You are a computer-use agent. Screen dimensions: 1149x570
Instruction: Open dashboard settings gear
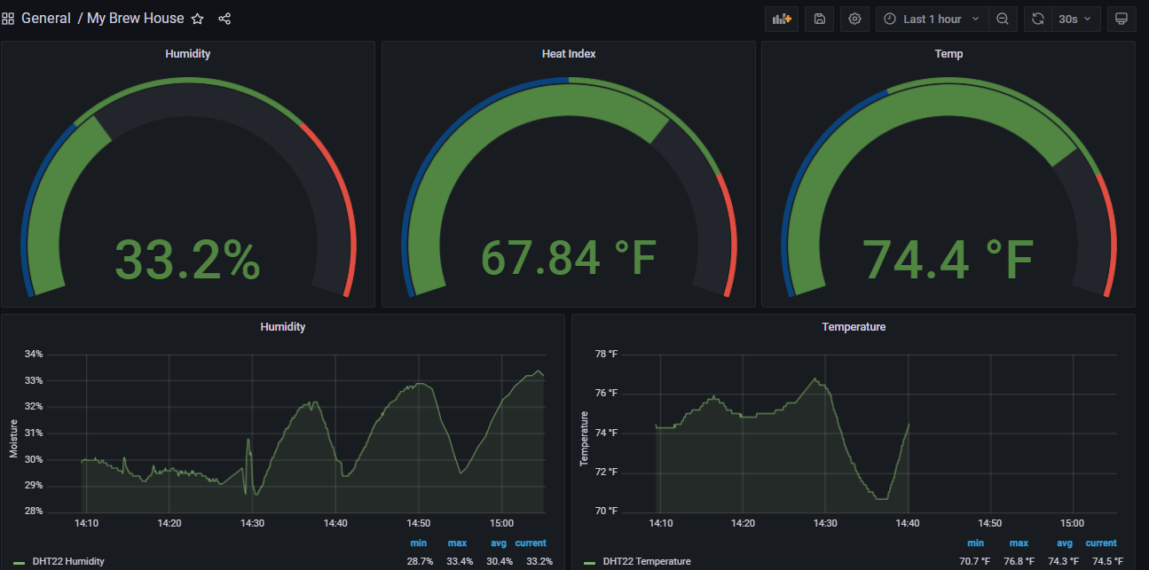click(x=855, y=19)
